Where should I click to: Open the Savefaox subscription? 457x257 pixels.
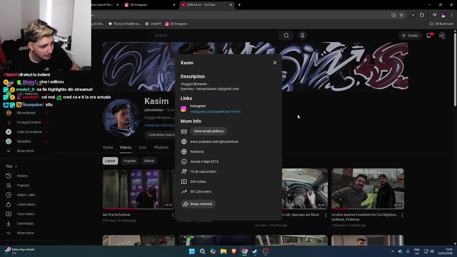(x=24, y=141)
